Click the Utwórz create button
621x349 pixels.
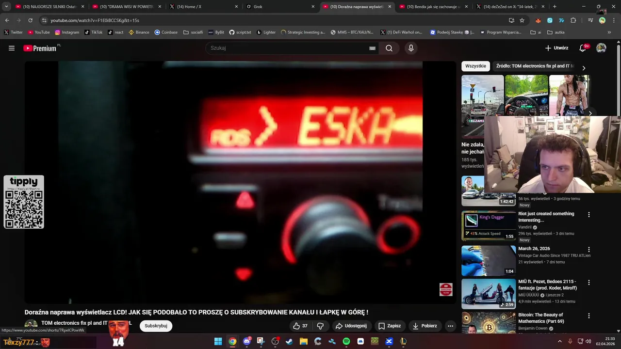coord(556,48)
